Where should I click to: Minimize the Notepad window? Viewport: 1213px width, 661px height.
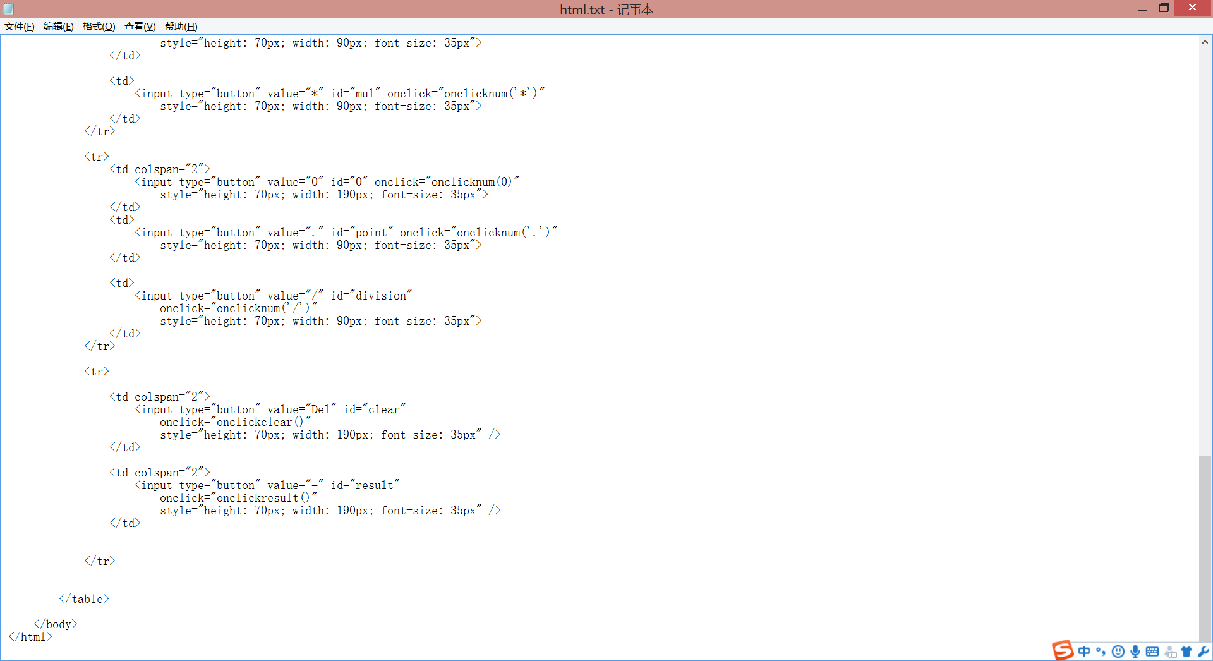point(1142,9)
